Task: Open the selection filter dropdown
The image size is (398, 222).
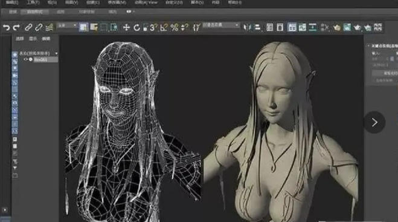Action: click(x=67, y=25)
